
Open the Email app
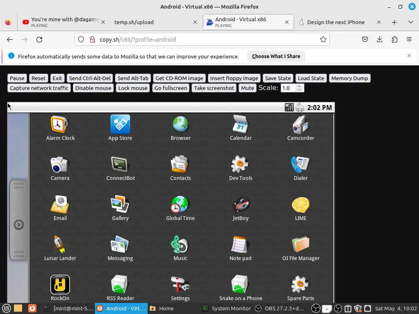tap(60, 208)
